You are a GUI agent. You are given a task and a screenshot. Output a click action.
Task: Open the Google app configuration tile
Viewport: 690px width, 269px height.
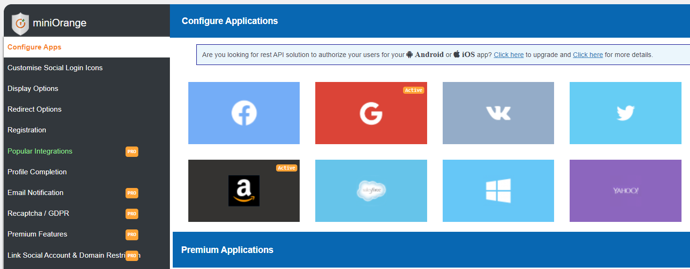[371, 113]
